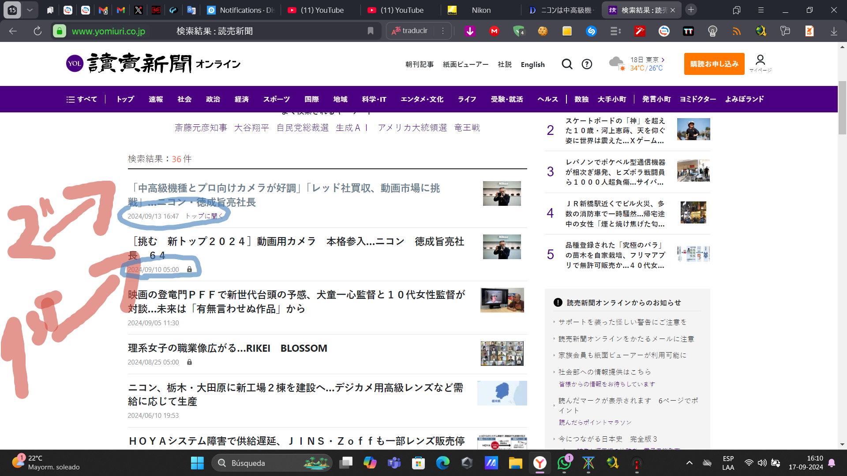Click the skateboard ranking thumbnail

point(693,129)
